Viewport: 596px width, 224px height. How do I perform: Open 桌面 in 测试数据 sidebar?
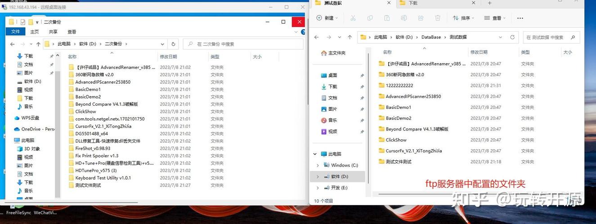tap(329, 75)
